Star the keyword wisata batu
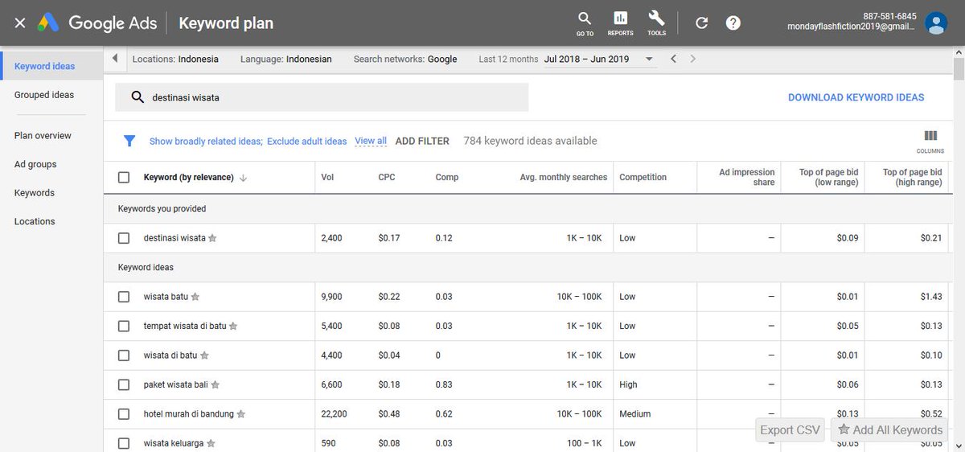Screen dimensions: 965x452 pos(195,297)
